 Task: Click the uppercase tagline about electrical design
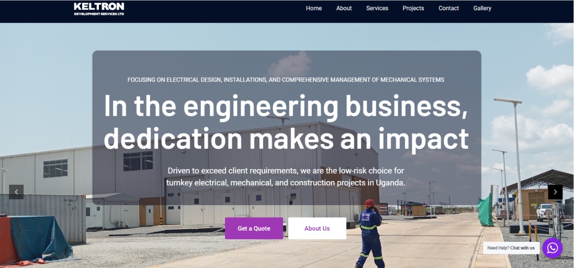click(x=286, y=80)
